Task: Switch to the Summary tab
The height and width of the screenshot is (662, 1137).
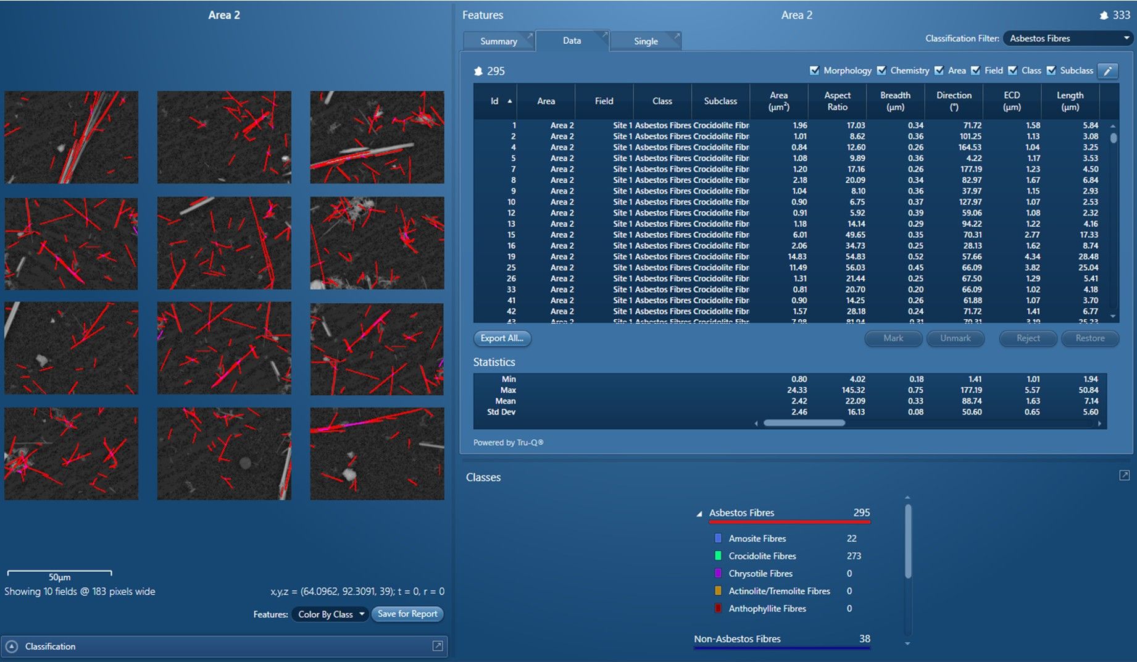Action: point(498,41)
